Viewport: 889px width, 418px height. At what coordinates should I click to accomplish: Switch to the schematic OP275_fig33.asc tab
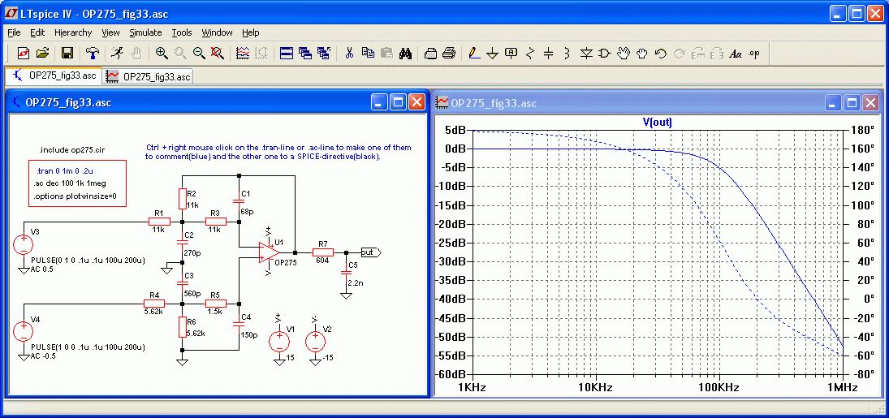pyautogui.click(x=54, y=75)
